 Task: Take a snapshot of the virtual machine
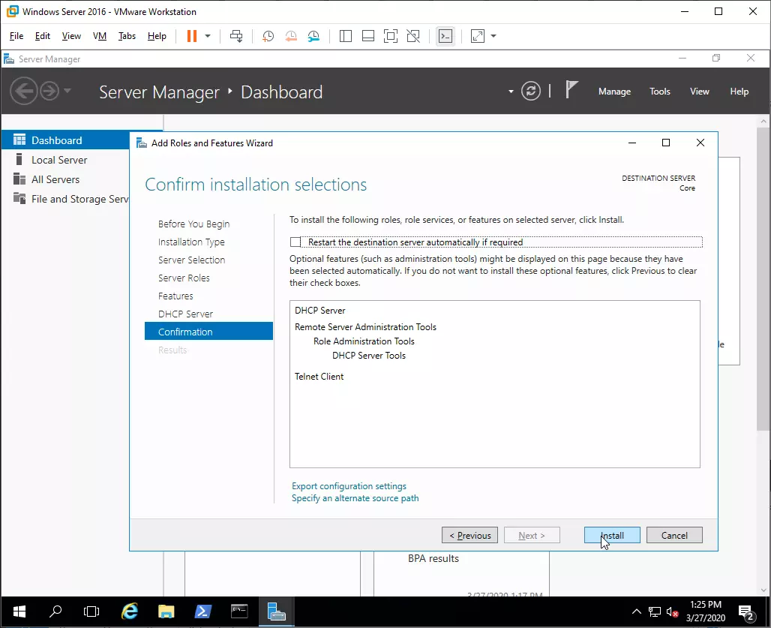(268, 36)
